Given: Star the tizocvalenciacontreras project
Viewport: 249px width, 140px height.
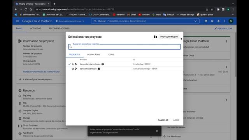Looking at the screenshot, I should [73, 64].
